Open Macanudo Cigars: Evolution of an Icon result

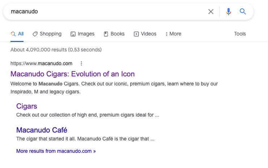72,74
